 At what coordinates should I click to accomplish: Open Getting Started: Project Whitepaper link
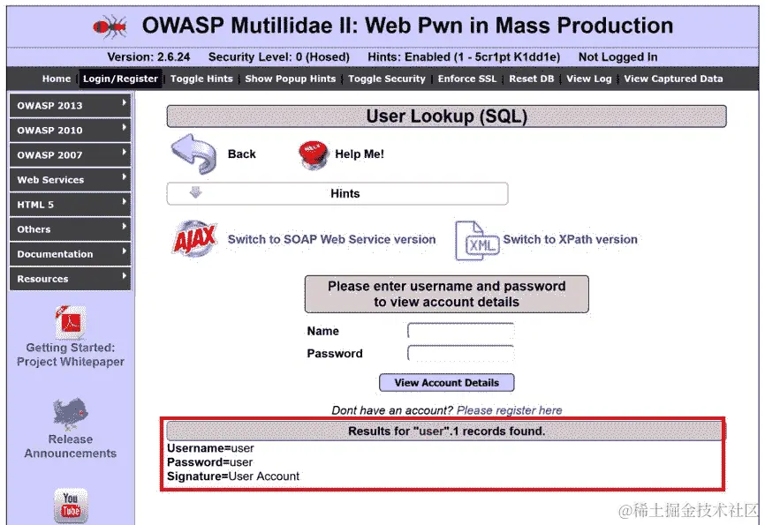point(71,355)
